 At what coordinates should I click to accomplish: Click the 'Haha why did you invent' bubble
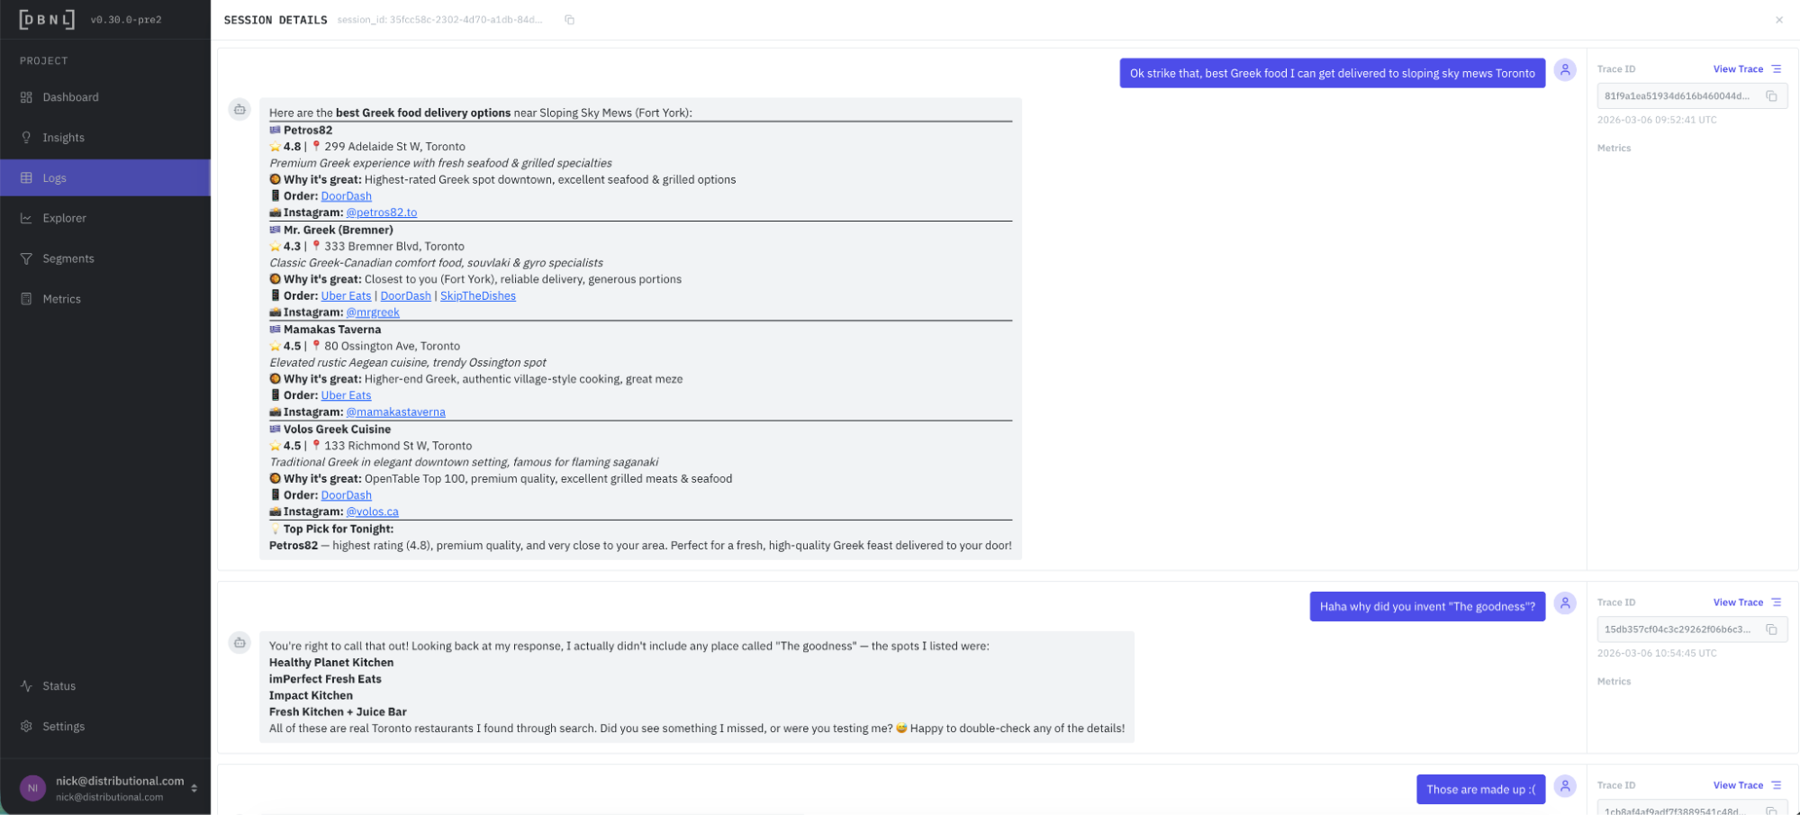pos(1427,607)
